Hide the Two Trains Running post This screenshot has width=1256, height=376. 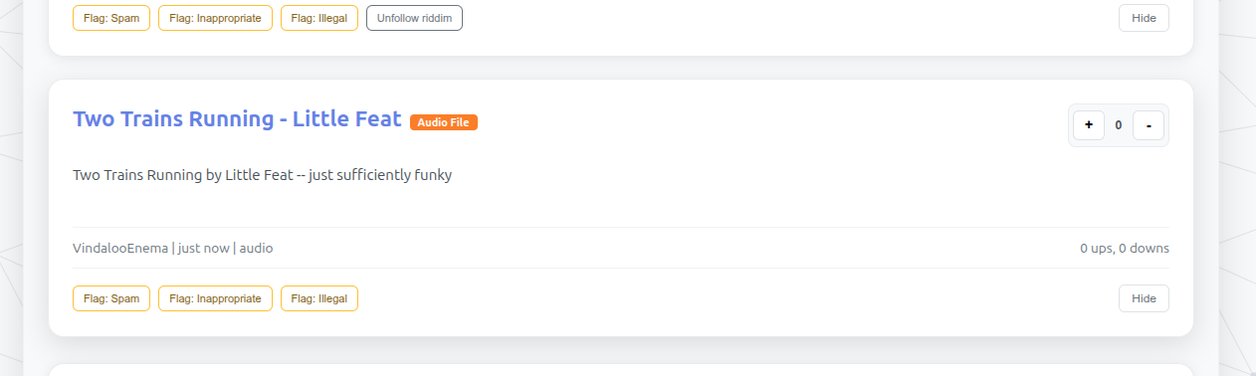(1144, 298)
